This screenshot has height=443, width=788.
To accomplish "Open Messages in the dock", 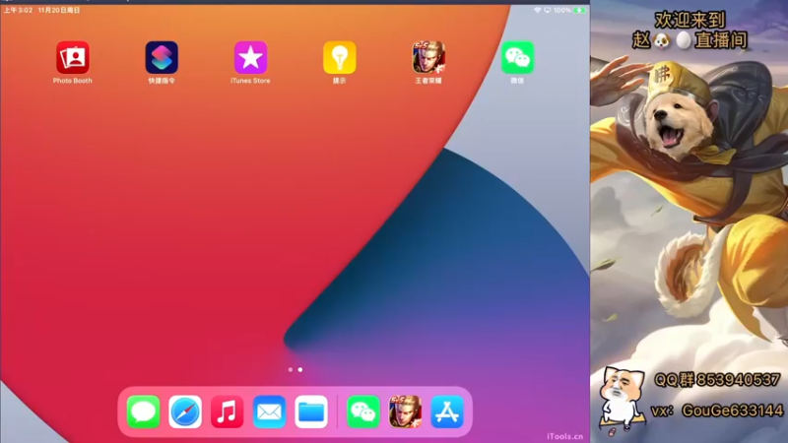I will 143,411.
